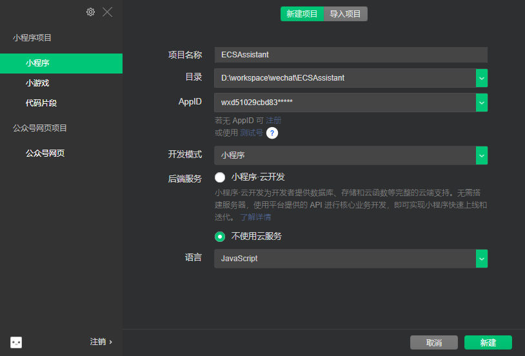The width and height of the screenshot is (525, 356).
Task: Click the 公众号网页项目 section heading
Action: tap(40, 128)
